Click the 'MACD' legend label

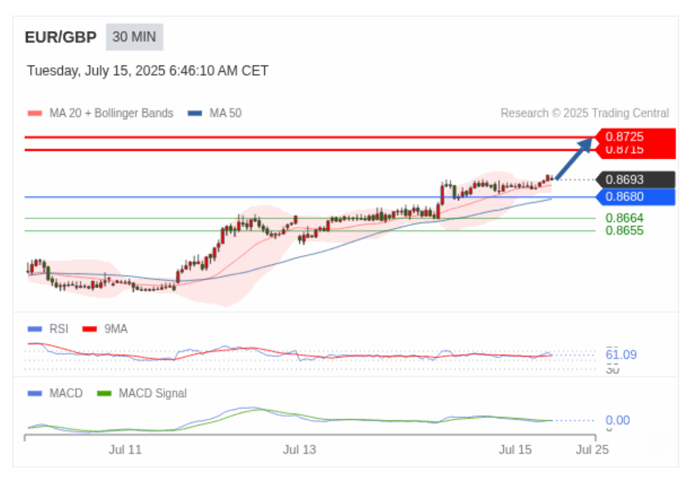[66, 394]
